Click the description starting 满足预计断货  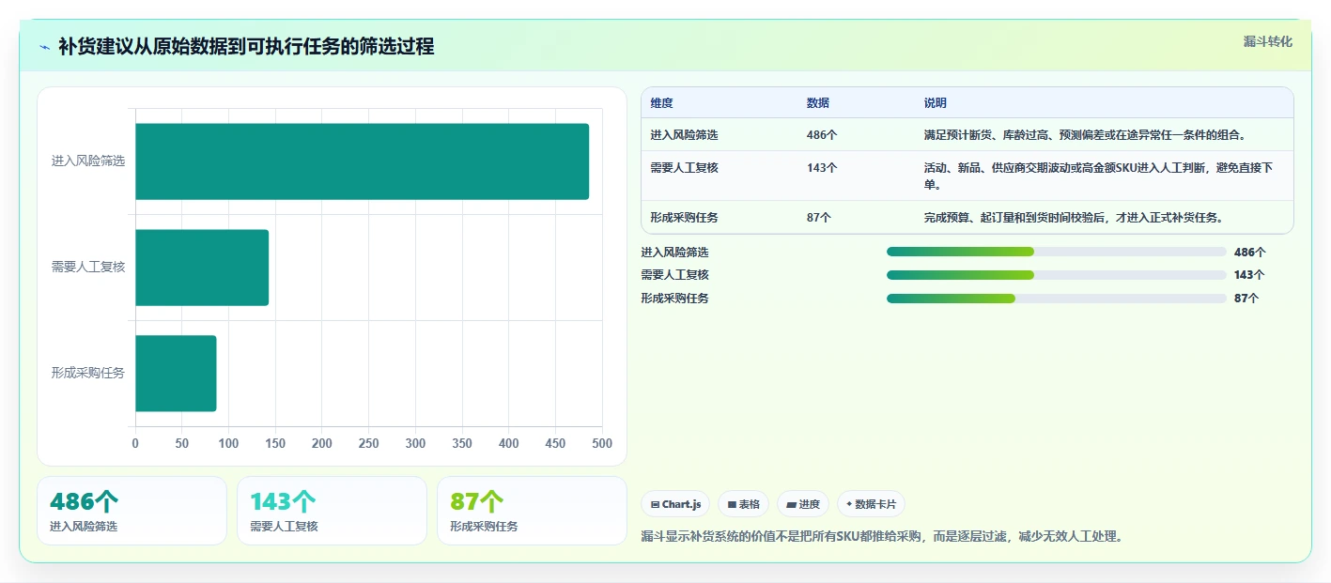[x=1085, y=135]
